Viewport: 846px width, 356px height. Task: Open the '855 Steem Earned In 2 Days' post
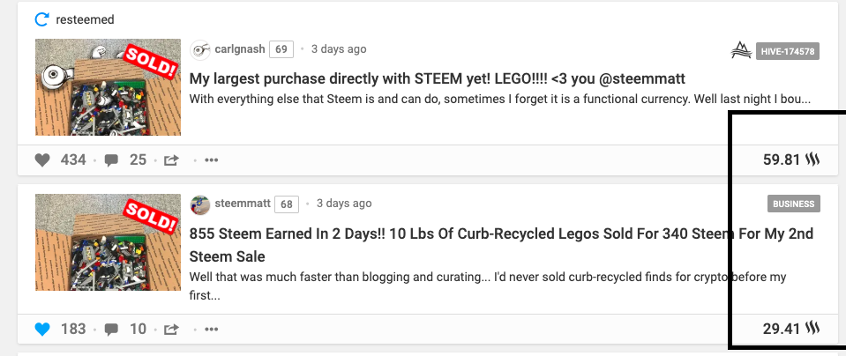click(x=501, y=234)
